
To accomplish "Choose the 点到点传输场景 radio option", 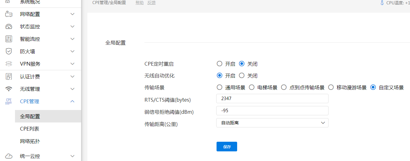I will pyautogui.click(x=284, y=87).
